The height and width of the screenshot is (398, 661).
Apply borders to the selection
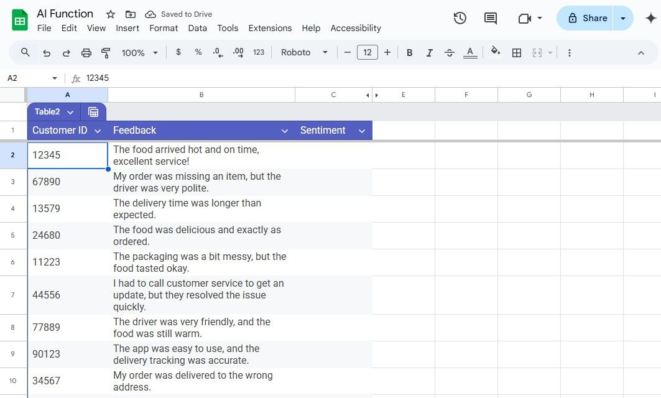point(517,52)
